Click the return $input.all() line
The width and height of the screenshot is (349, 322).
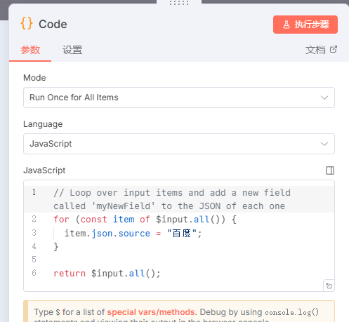click(x=107, y=273)
